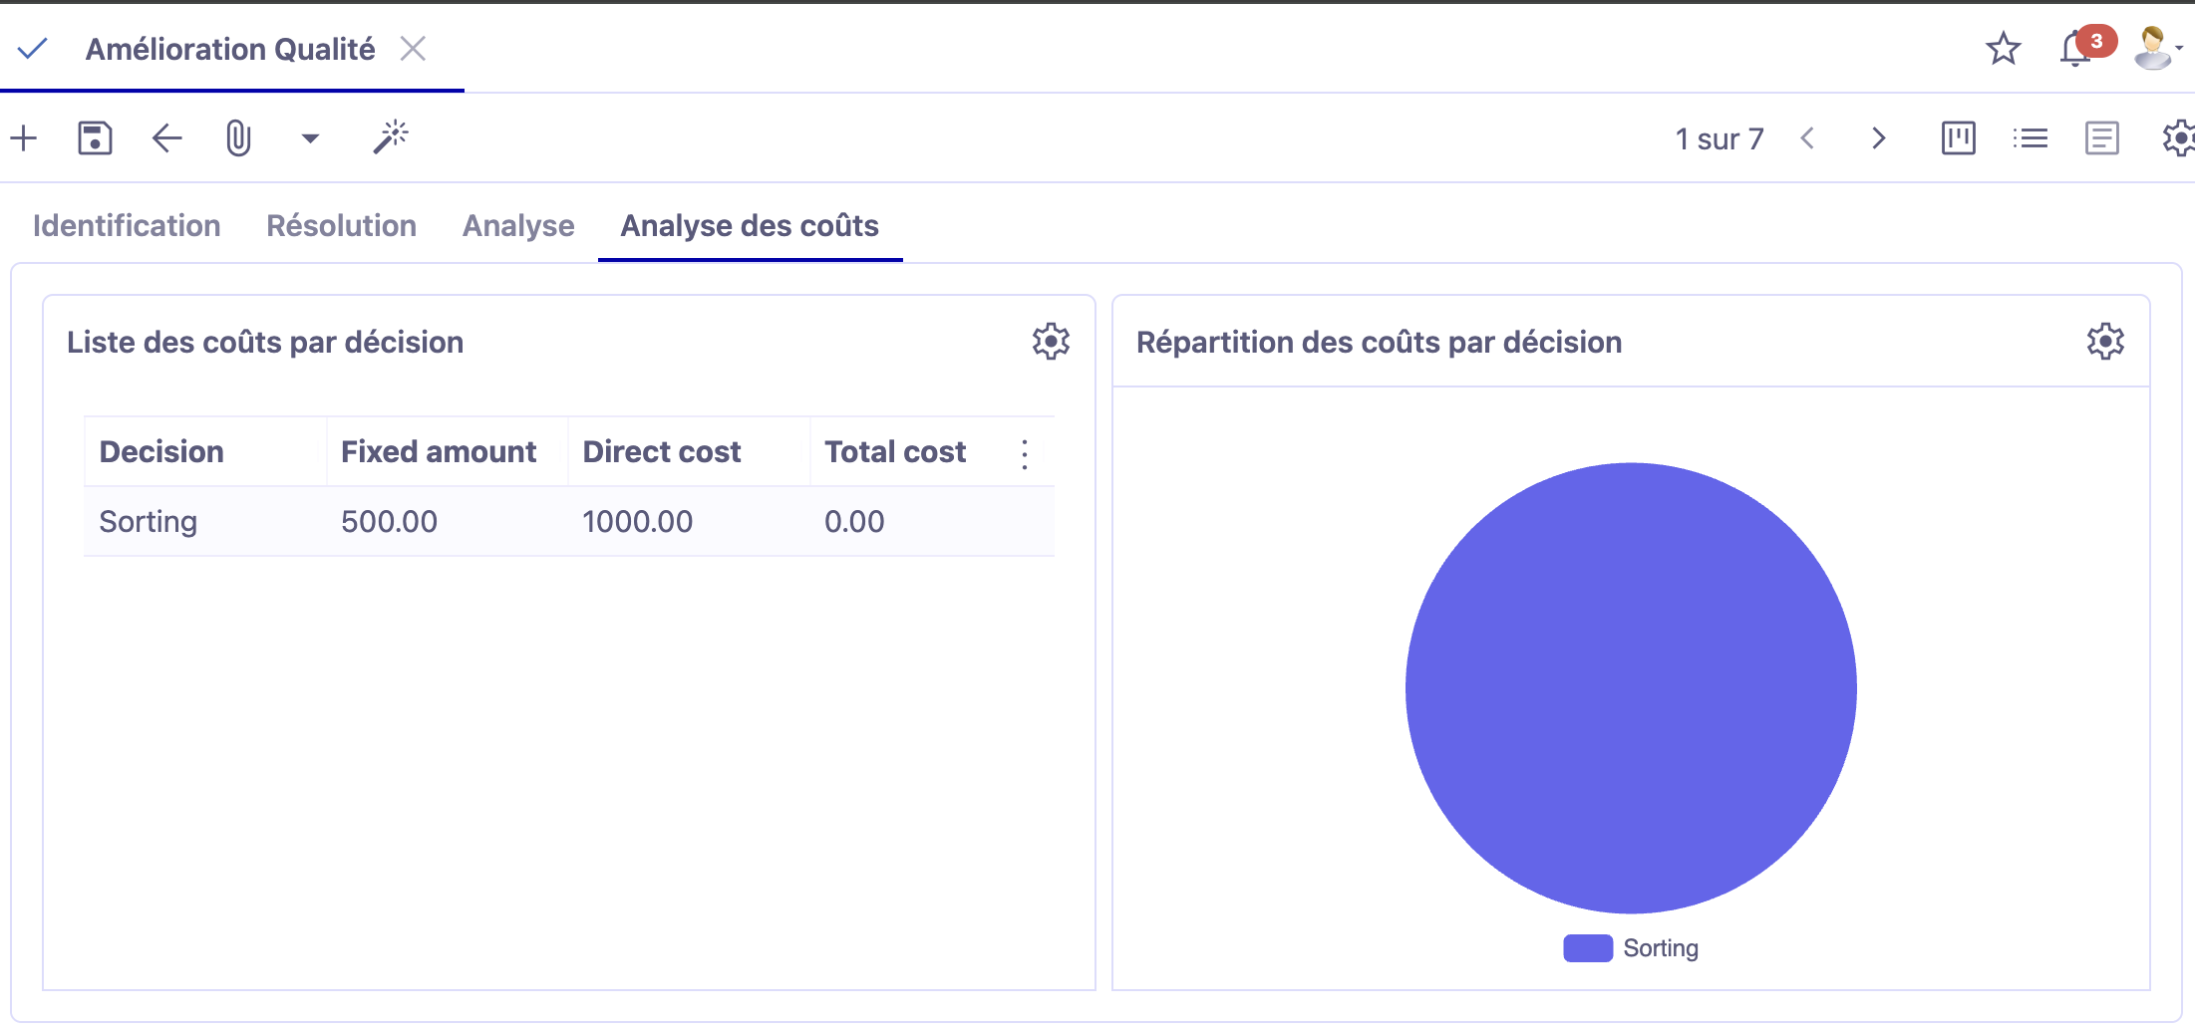Close the Amélioration Qualité tab
Screen dimensions: 2195x1028
(x=413, y=49)
